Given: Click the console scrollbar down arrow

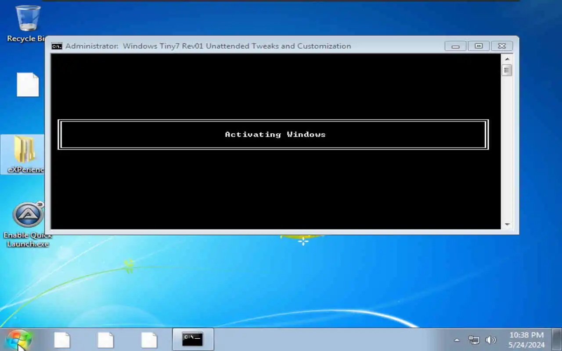Looking at the screenshot, I should 507,224.
